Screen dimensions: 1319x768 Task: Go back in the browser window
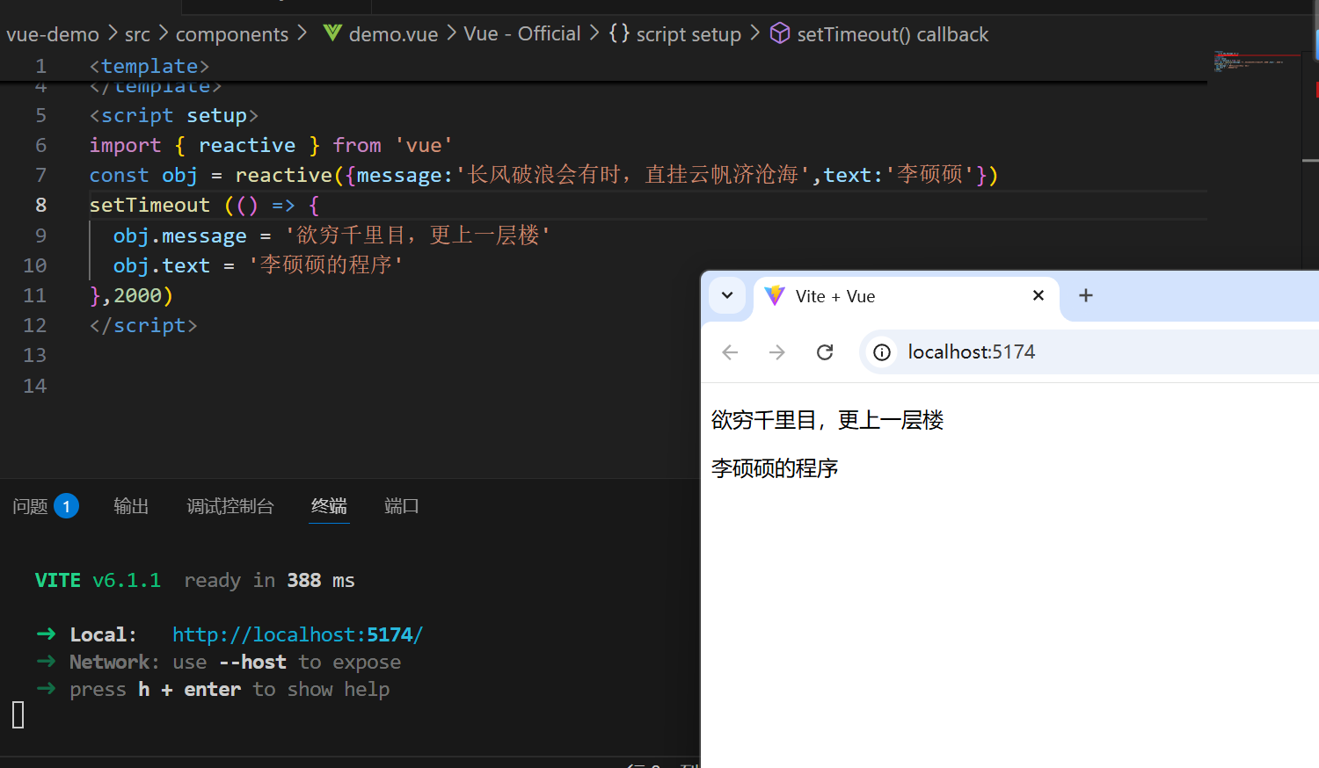[x=730, y=352]
